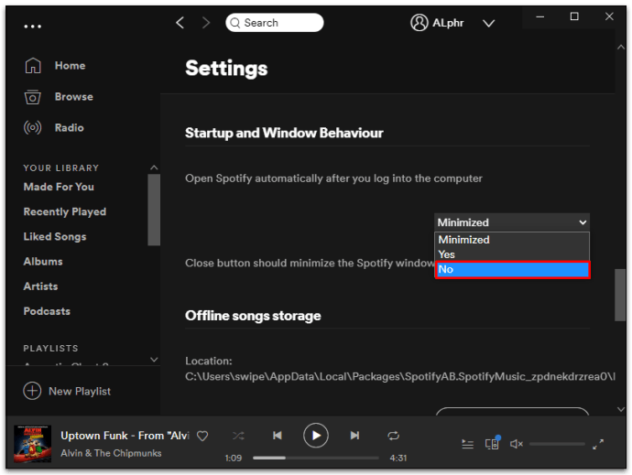Toggle repeat mode
632x475 pixels.
pos(393,436)
